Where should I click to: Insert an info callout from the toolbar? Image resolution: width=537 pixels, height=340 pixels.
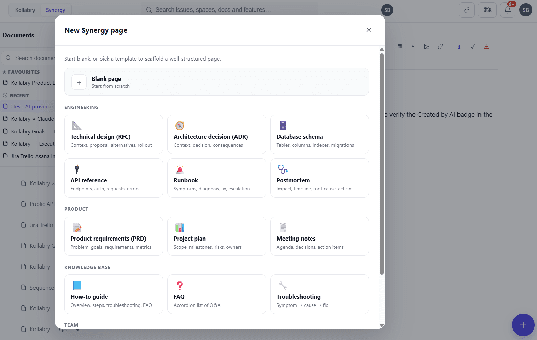click(x=459, y=47)
